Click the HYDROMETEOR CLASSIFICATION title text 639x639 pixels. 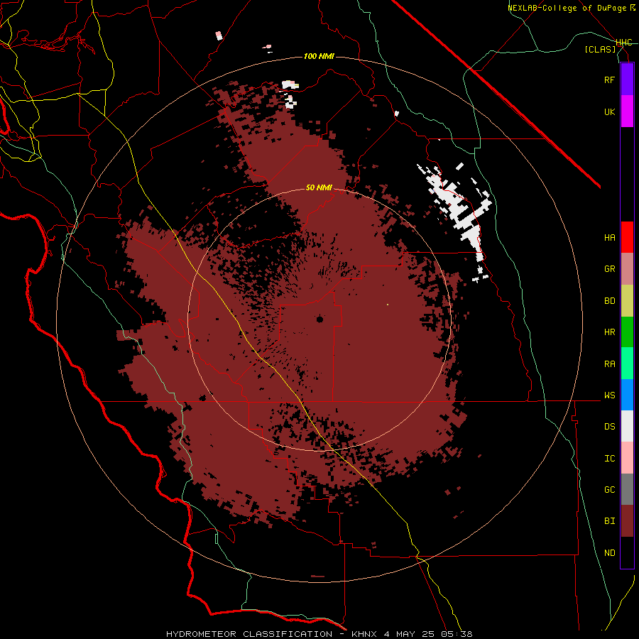(x=249, y=634)
